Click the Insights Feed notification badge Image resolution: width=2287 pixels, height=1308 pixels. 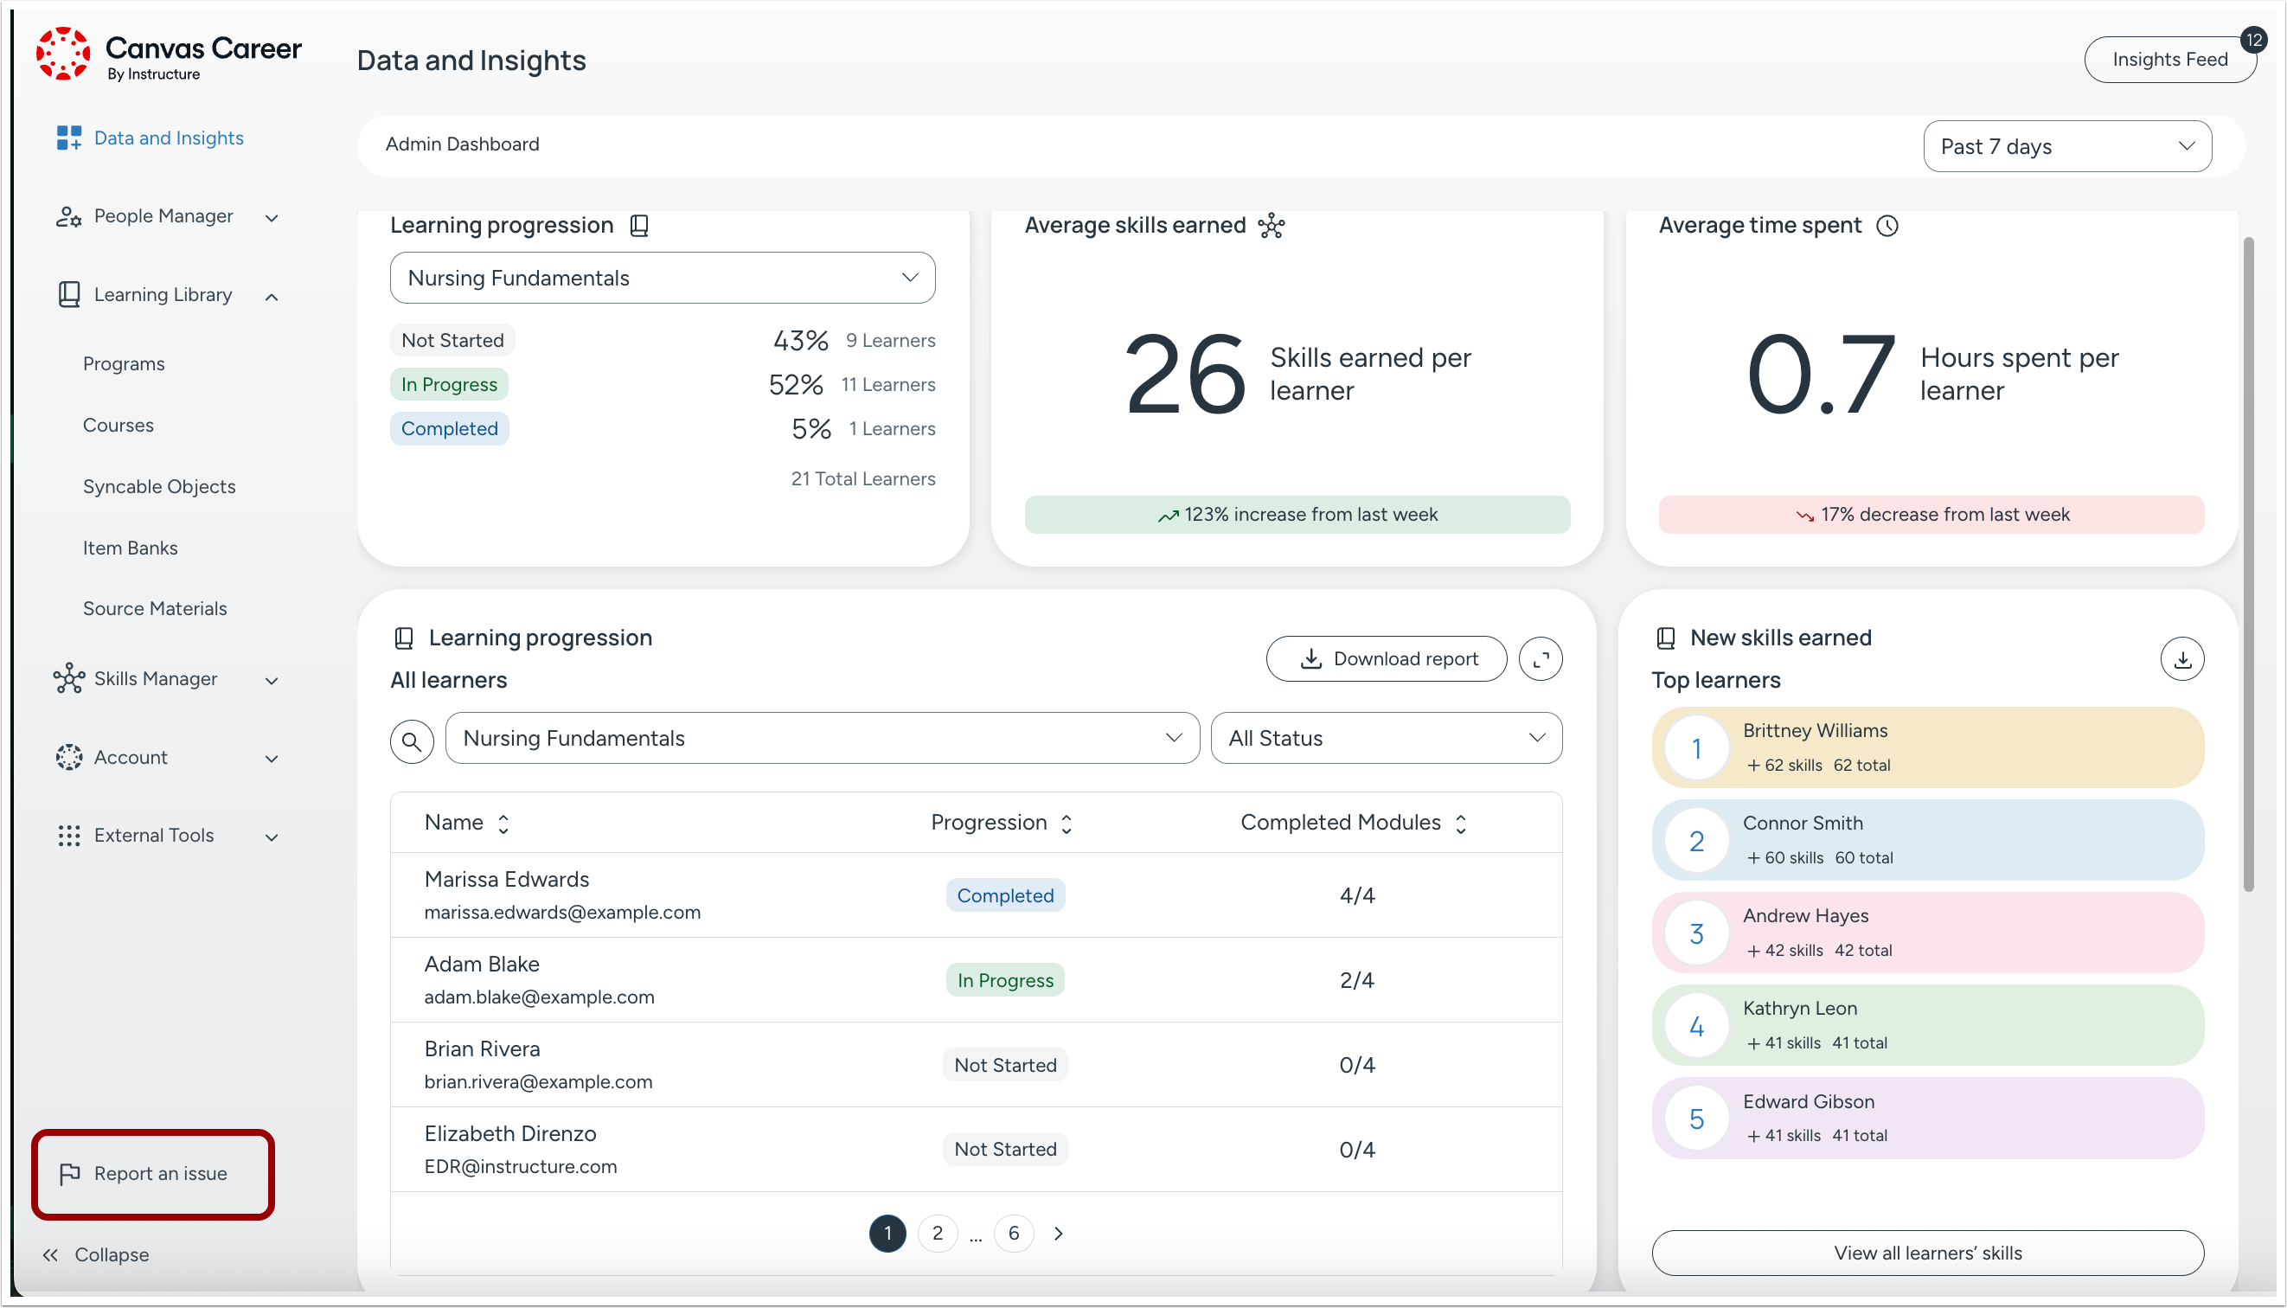(2254, 40)
